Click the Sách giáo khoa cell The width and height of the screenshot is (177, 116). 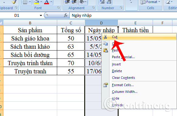click(30, 38)
